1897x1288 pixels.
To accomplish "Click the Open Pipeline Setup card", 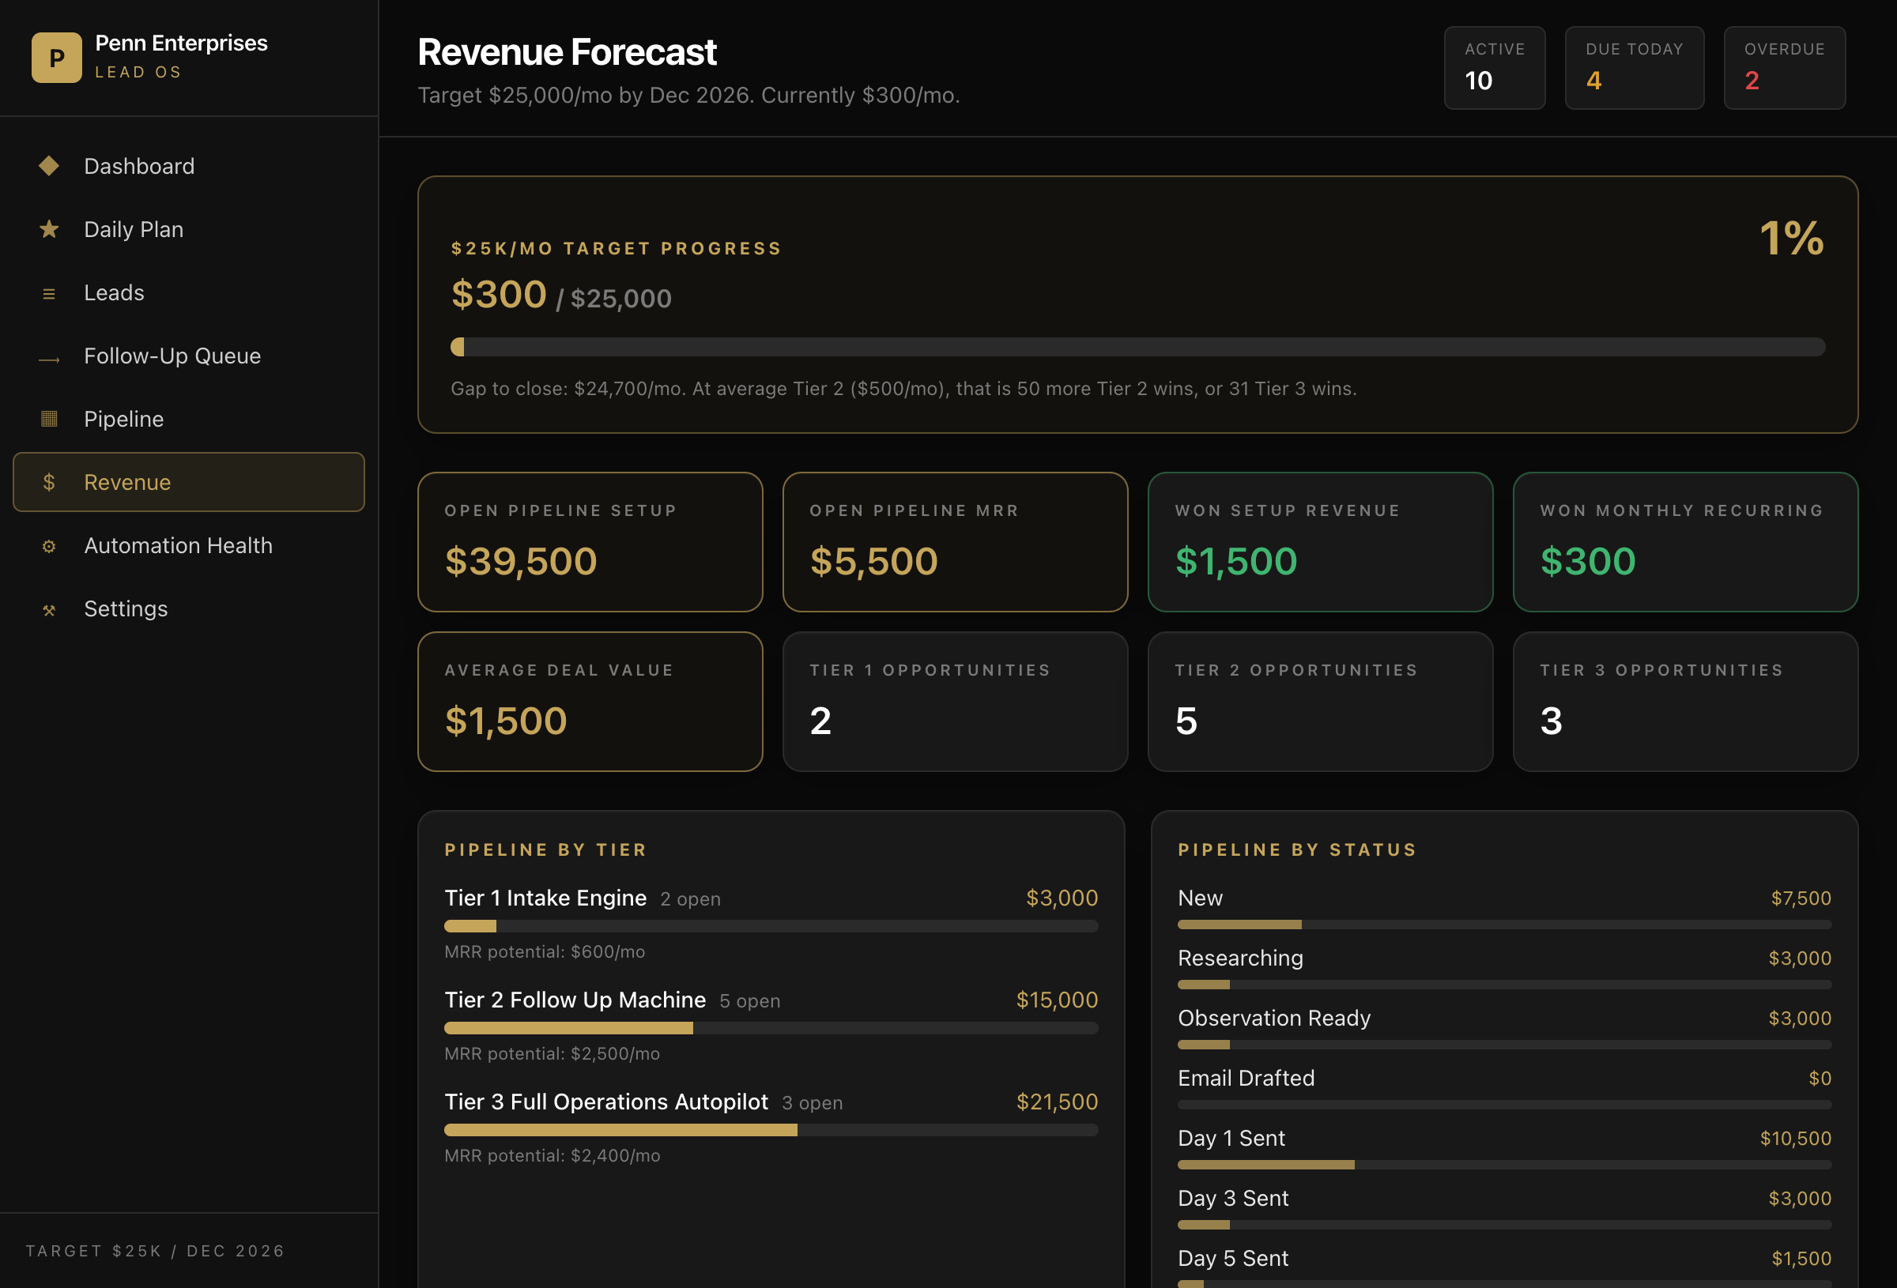I will point(590,542).
